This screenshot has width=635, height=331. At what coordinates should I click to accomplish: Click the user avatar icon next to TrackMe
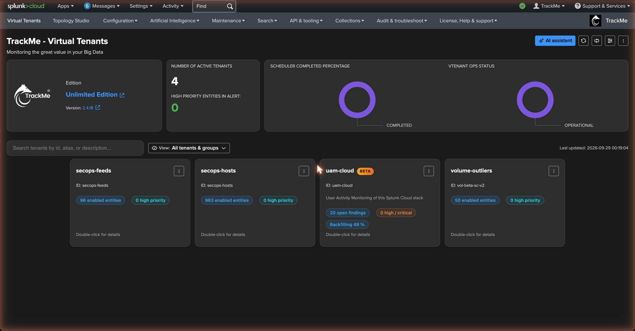point(536,6)
